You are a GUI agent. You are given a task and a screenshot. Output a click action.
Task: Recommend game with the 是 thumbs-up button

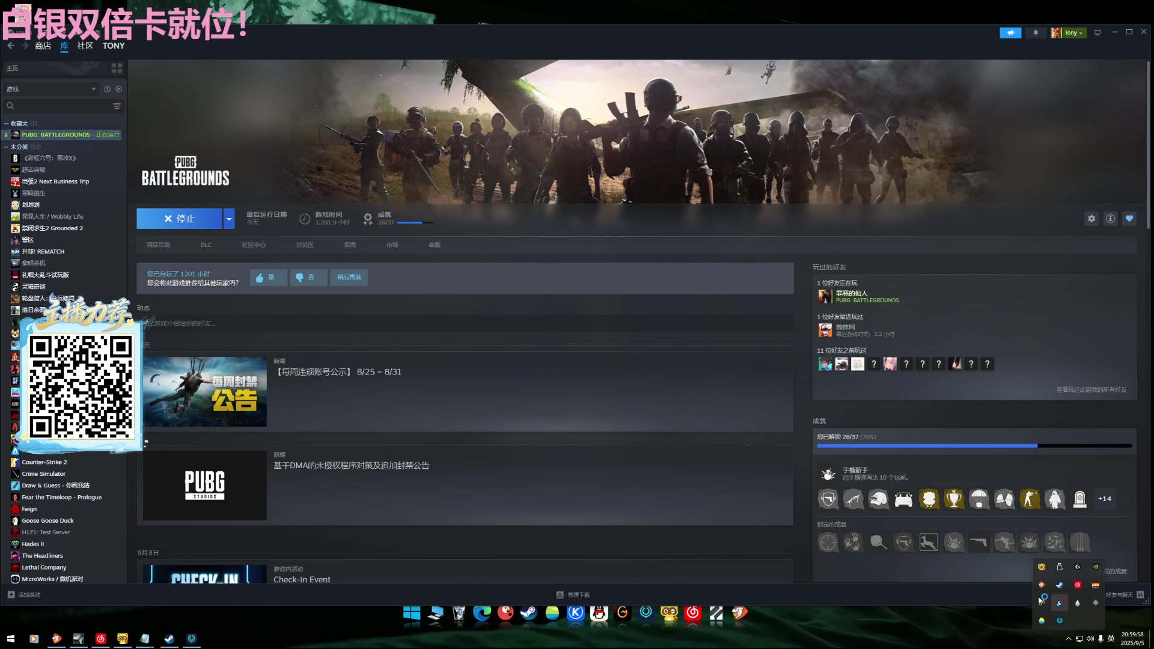coord(268,277)
